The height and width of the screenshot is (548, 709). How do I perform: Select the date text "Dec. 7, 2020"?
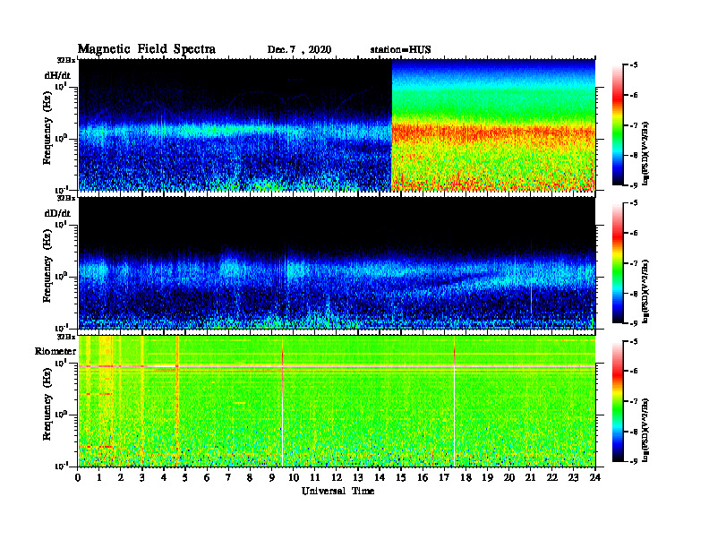[x=299, y=50]
